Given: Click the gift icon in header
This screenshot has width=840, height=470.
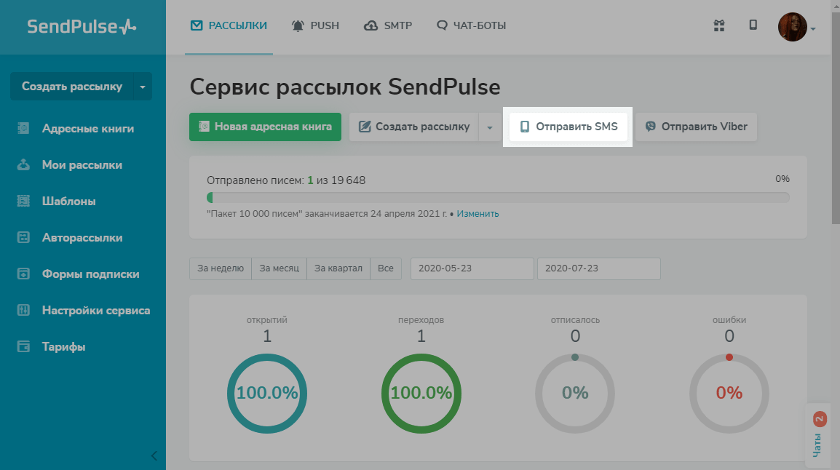Looking at the screenshot, I should [718, 26].
